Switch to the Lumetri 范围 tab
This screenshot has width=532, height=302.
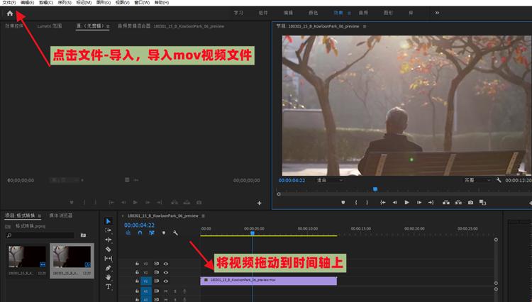click(x=50, y=26)
